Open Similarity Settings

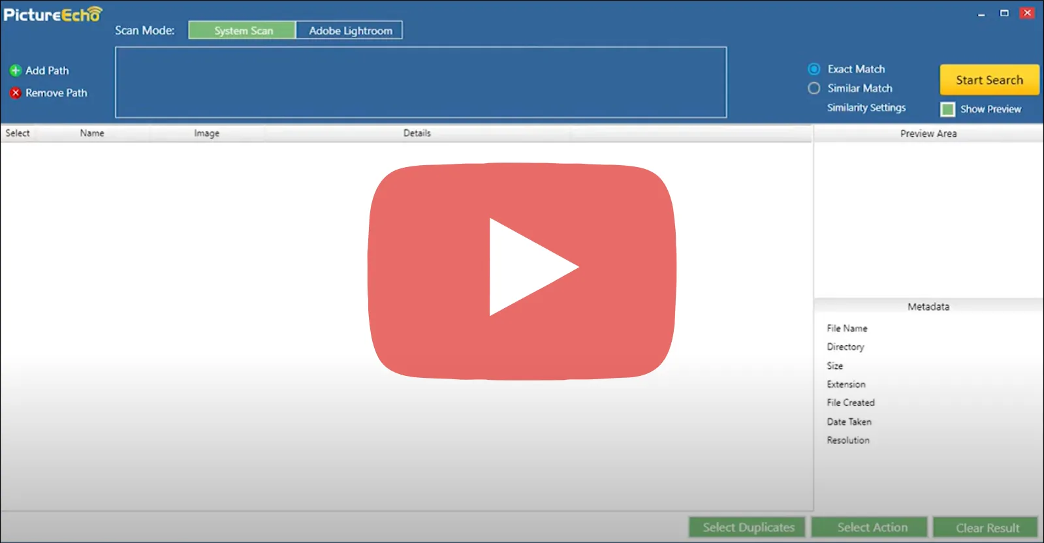click(866, 108)
